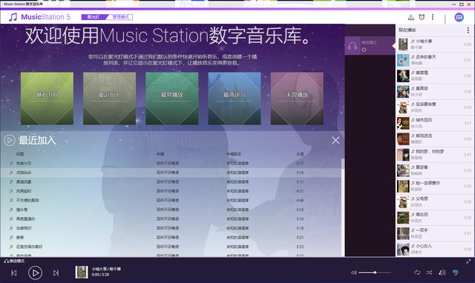The image size is (475, 283).
Task: Play 小城大事 from the now playing queue
Action: point(435,44)
